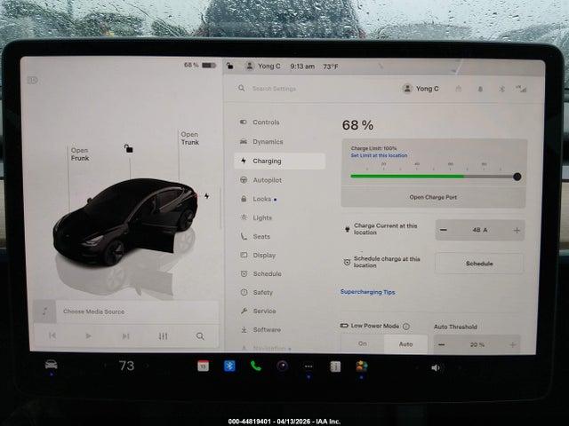Decrease charge current with minus button
This screenshot has width=569, height=426.
click(443, 230)
